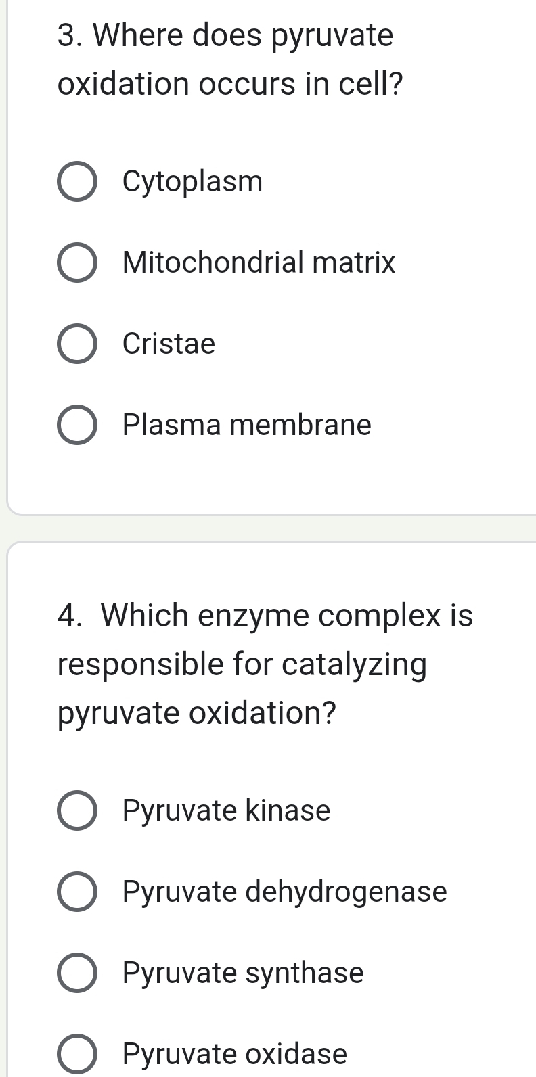Select the Cytoplasm radio button
The image size is (536, 1077).
76,181
